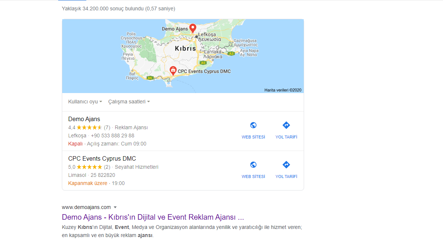
Task: Click the red Kapalı status text
Action: point(75,144)
